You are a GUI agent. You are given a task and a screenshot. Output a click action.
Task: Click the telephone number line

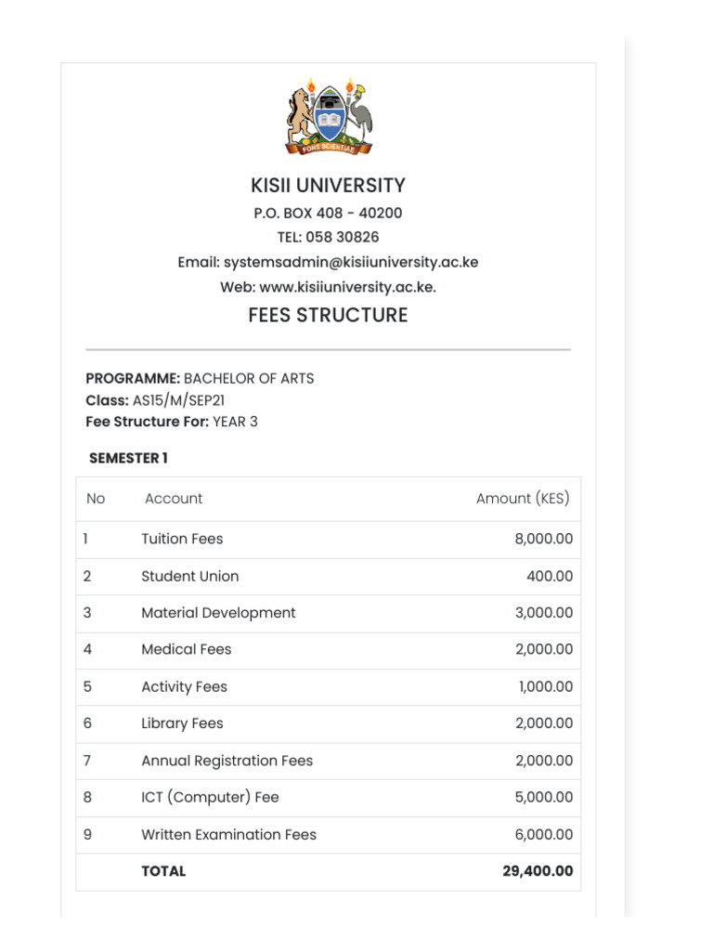[x=328, y=237]
